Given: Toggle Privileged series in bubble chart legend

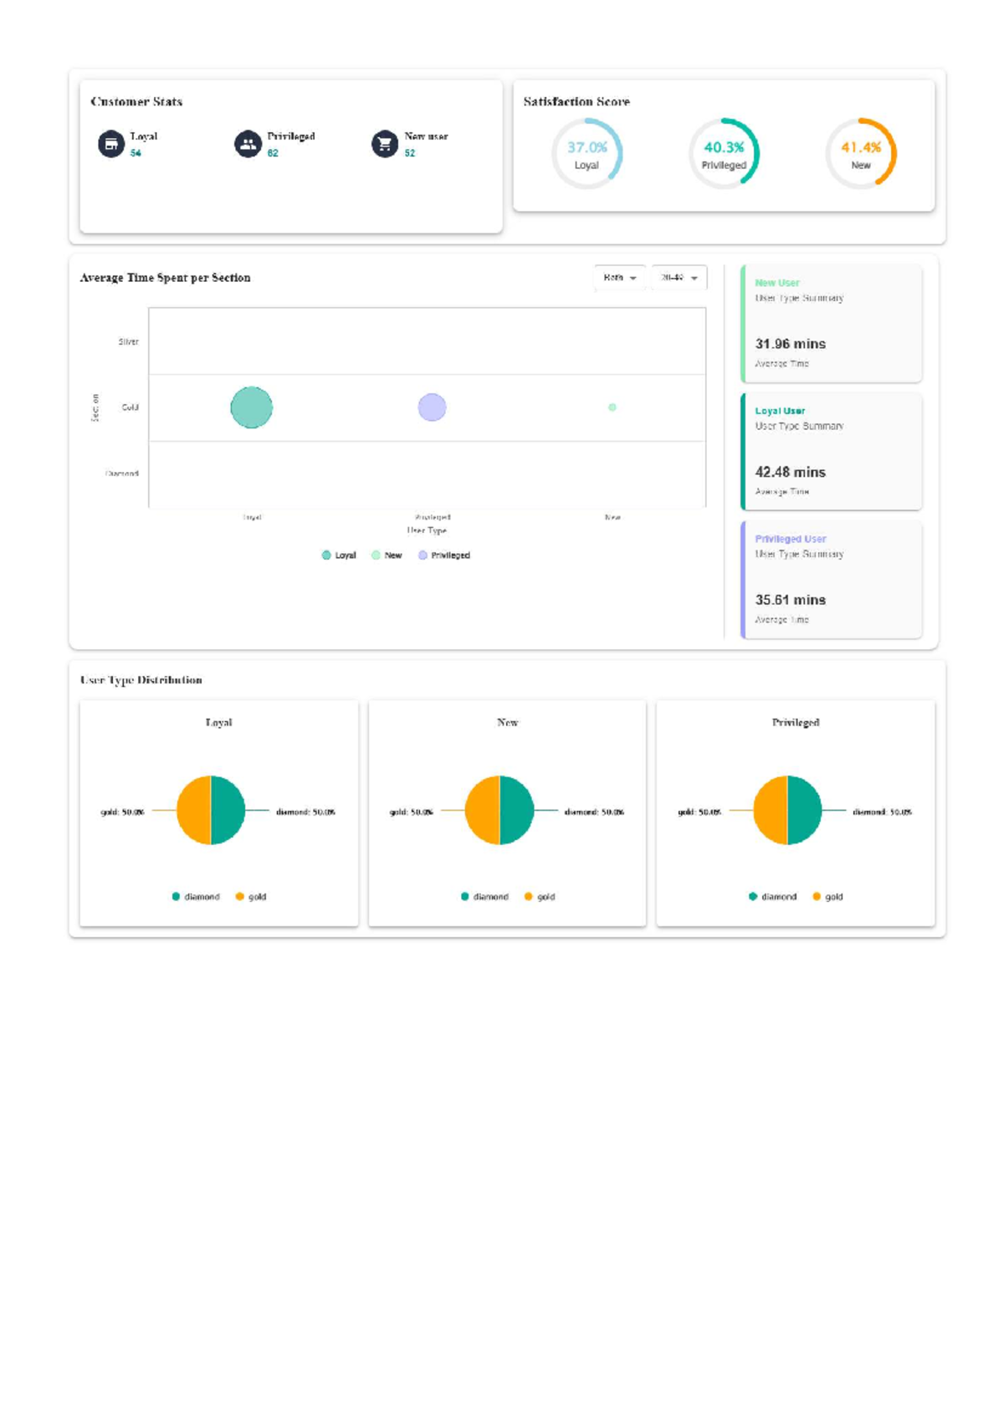Looking at the screenshot, I should coord(444,555).
